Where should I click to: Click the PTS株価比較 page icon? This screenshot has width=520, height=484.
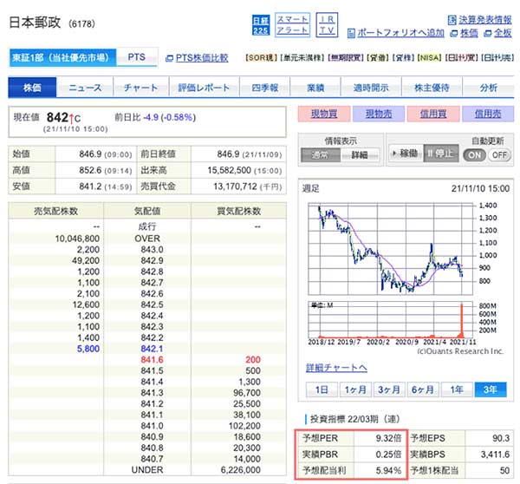[169, 58]
